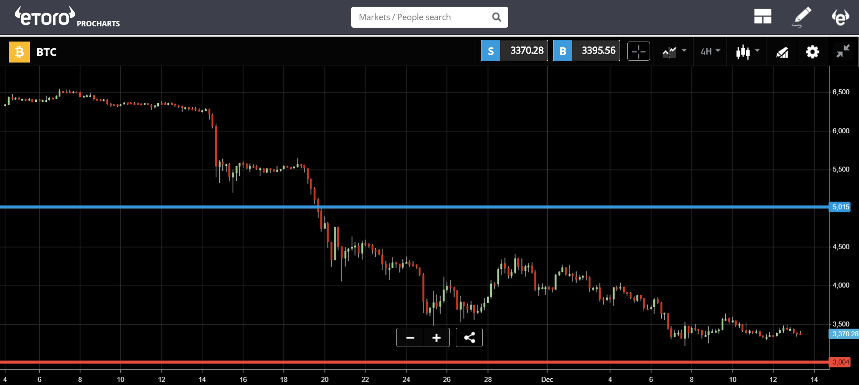Click the Bitcoin BTC symbol icon
Screen dimensions: 859x385
19,52
